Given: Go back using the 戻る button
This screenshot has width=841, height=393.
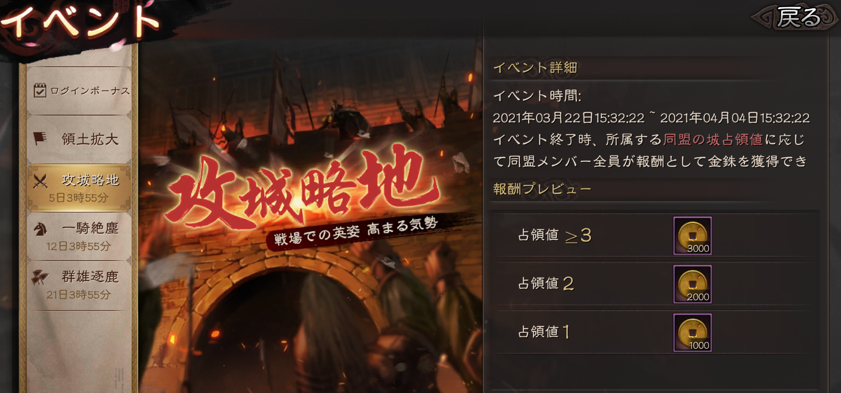Looking at the screenshot, I should (795, 17).
